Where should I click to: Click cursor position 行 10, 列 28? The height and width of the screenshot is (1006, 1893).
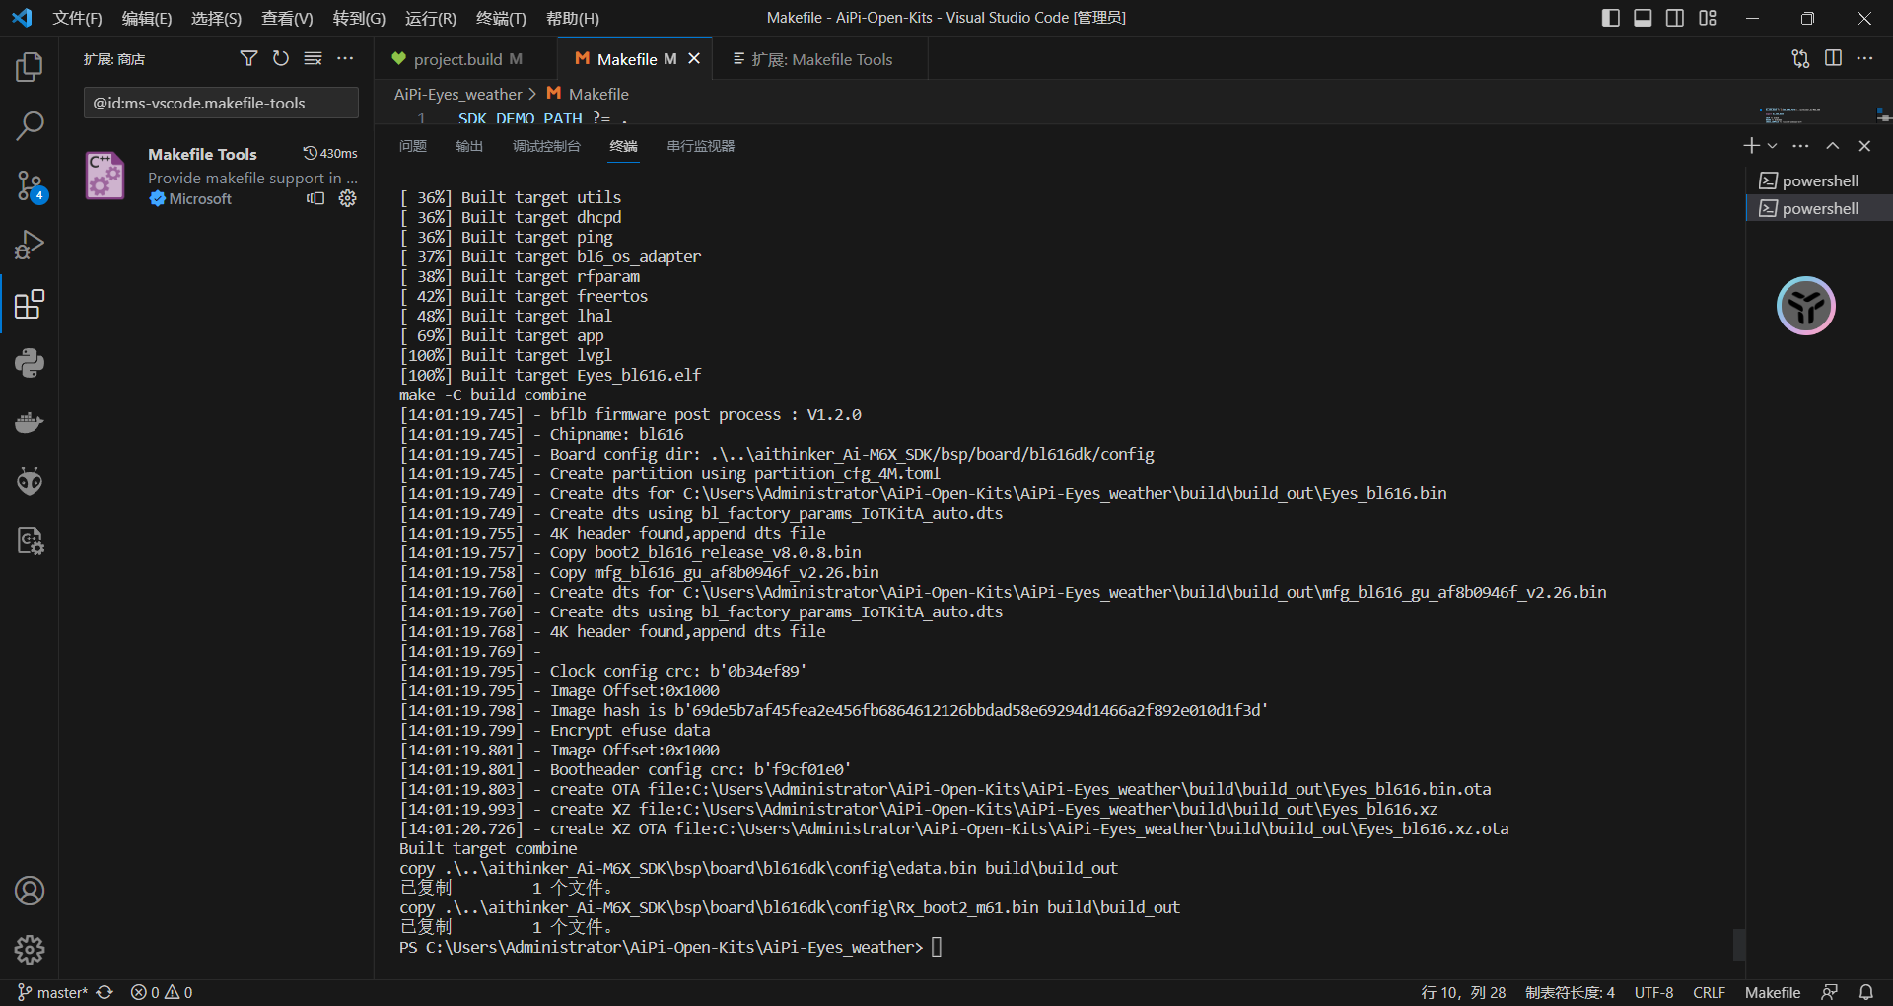(x=1463, y=992)
